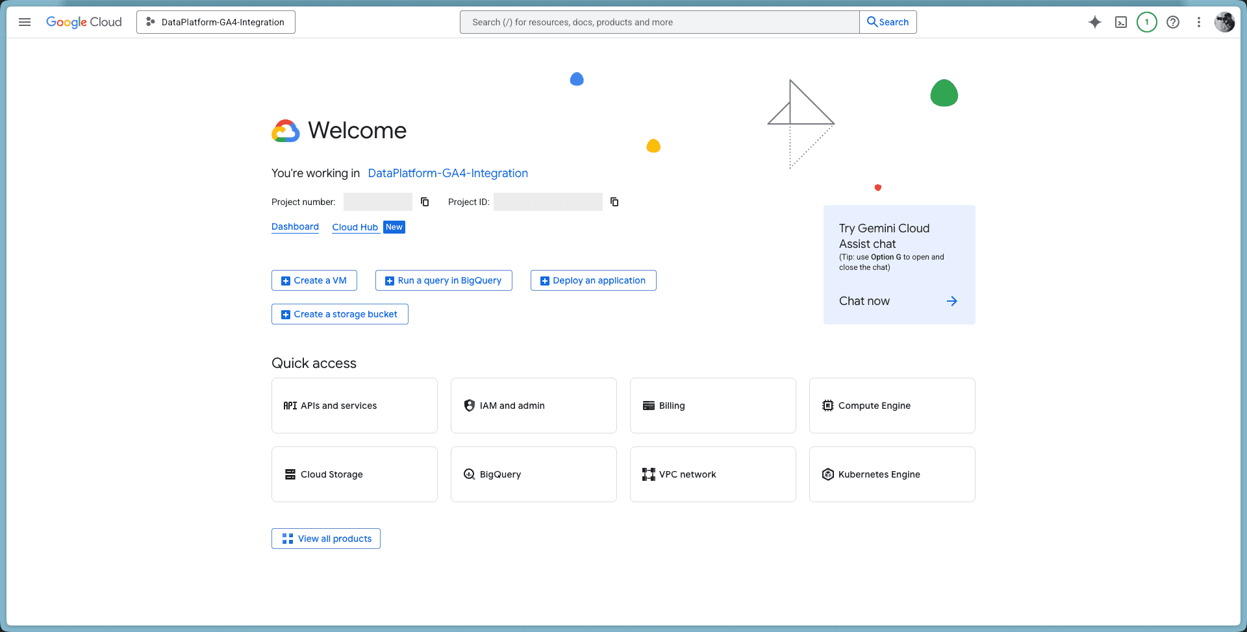Click Deploy an application button
Screen dimensions: 1247x632
click(594, 280)
